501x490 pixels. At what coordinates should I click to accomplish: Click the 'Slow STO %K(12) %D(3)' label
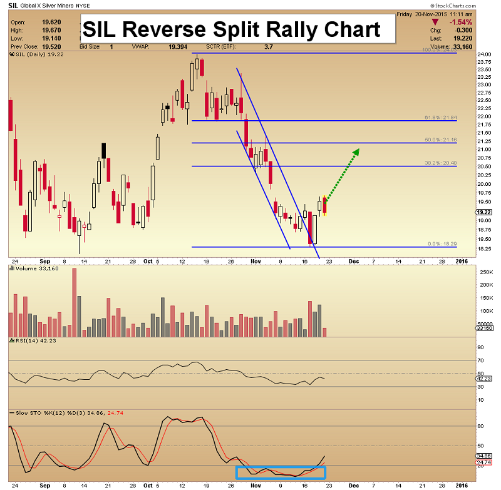(x=51, y=413)
